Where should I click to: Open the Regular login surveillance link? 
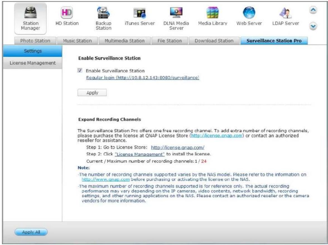point(143,78)
